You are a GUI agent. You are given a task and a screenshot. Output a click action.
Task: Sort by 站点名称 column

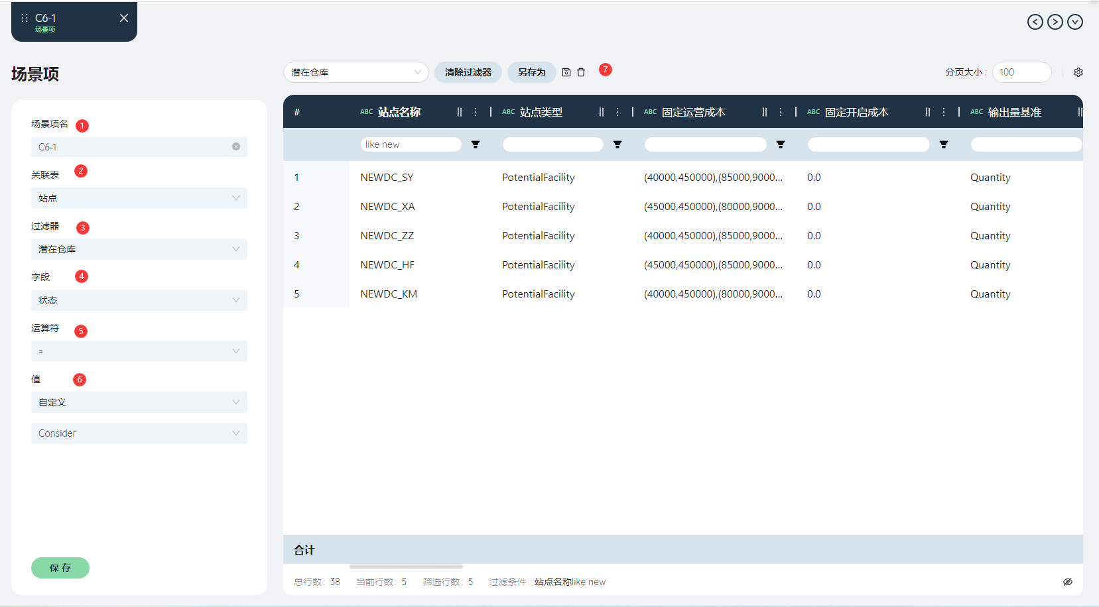[460, 112]
